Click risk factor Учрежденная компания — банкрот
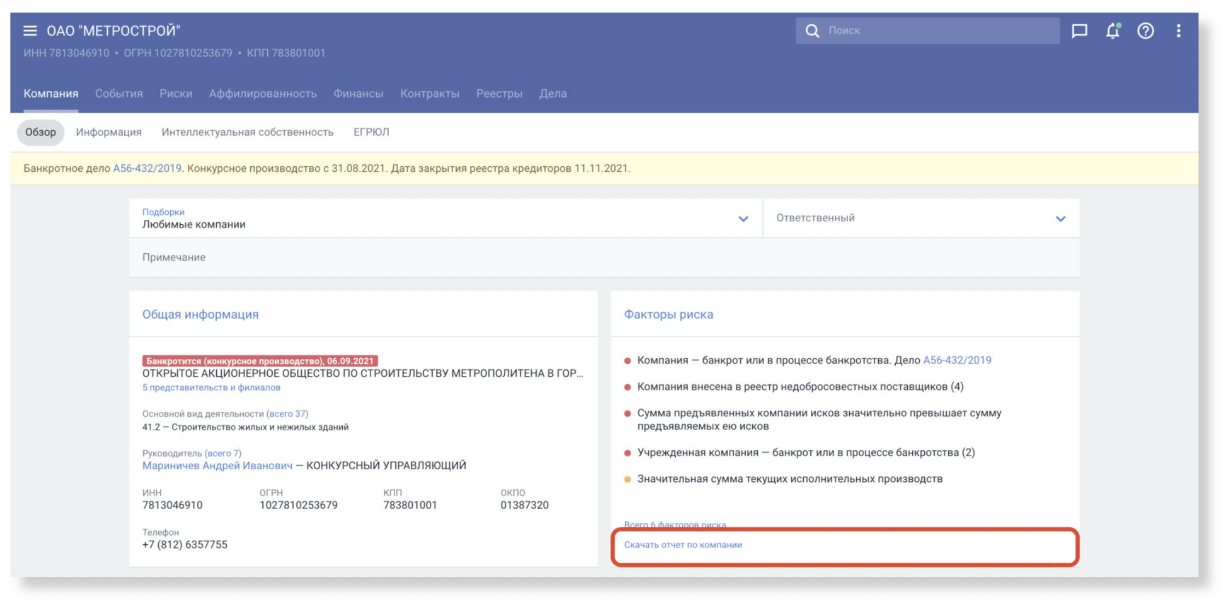1227x600 pixels. coord(806,453)
